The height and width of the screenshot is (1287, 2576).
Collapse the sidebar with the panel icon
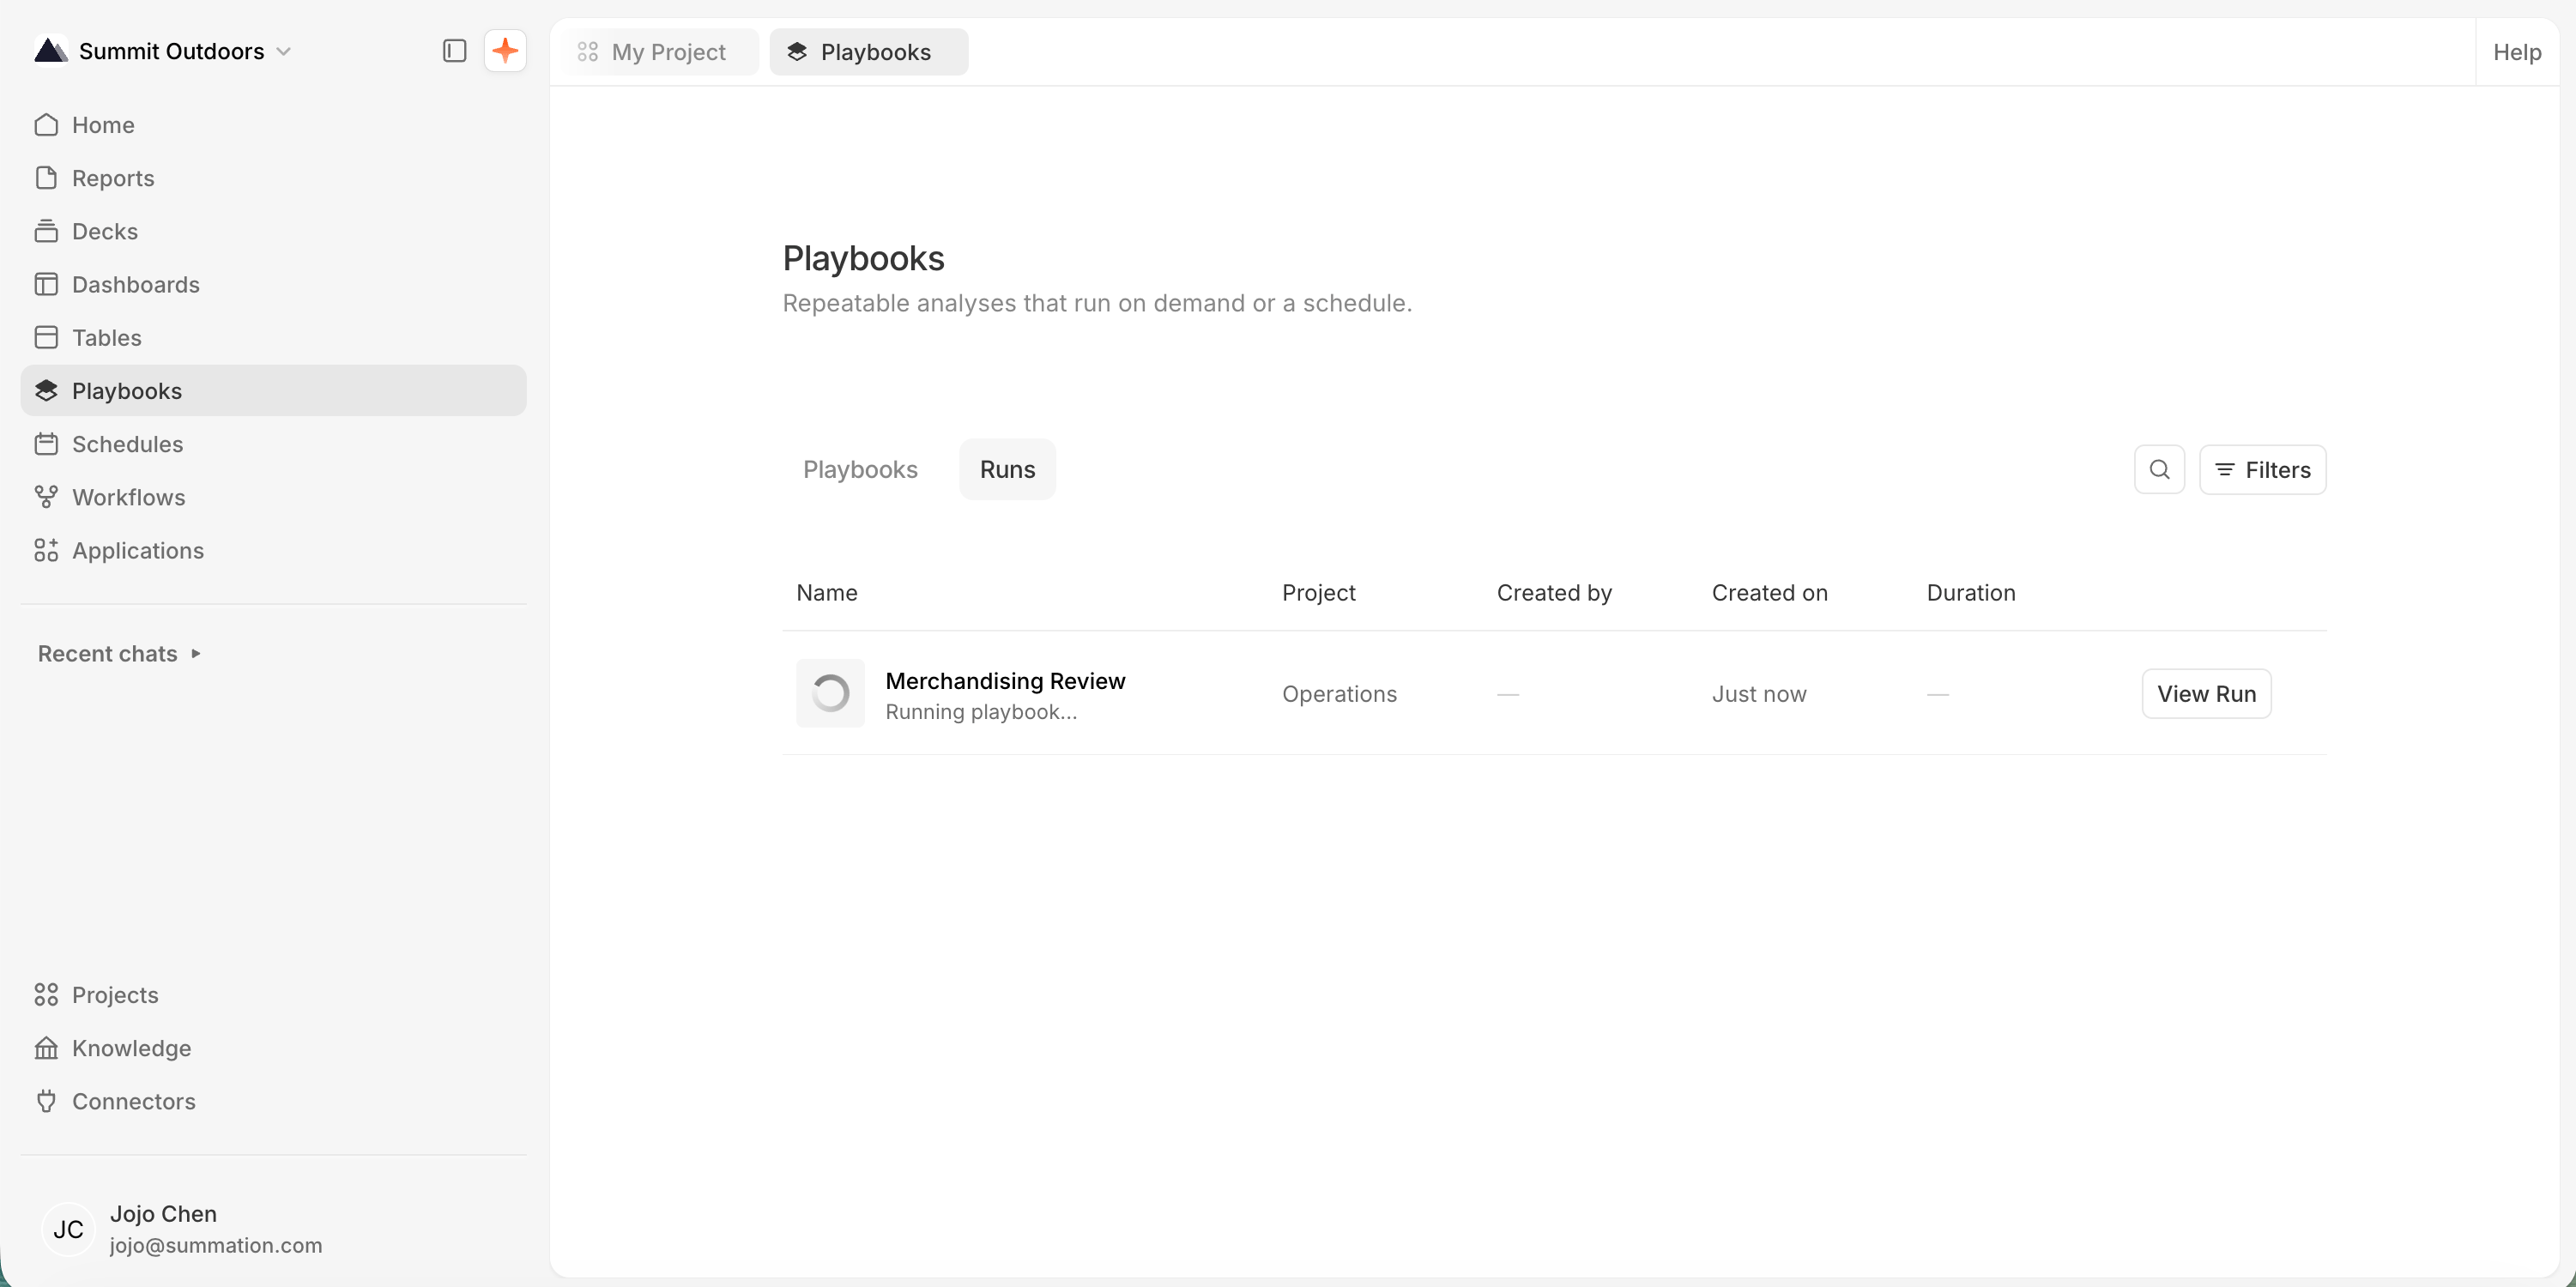point(454,51)
